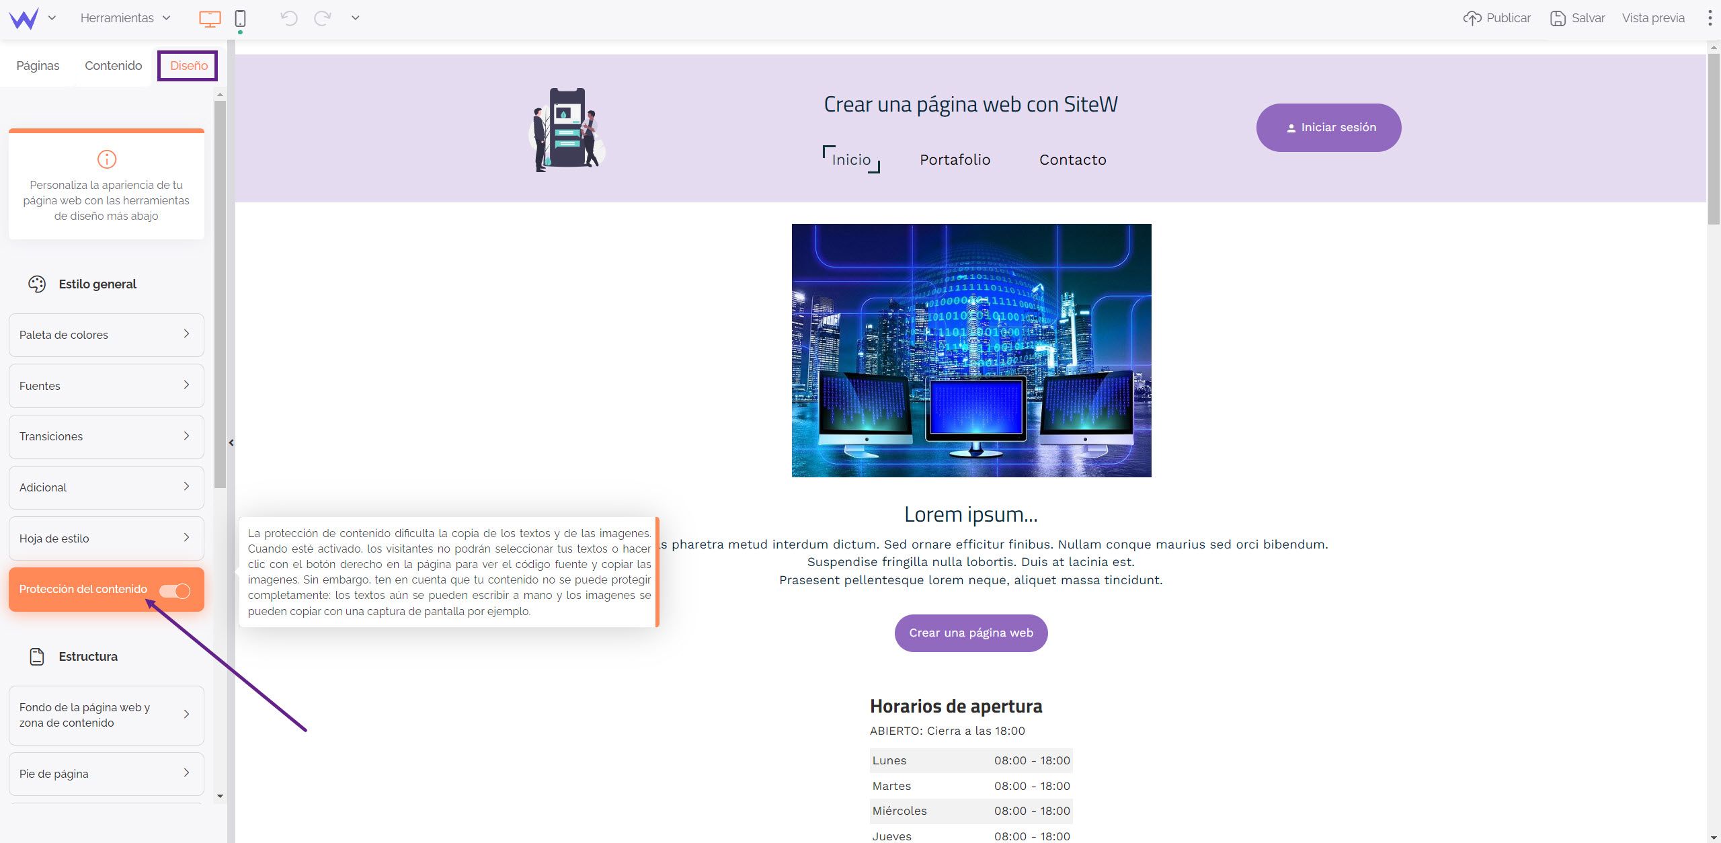Image resolution: width=1721 pixels, height=843 pixels.
Task: Open the Herramientas dropdown menu
Action: point(125,18)
